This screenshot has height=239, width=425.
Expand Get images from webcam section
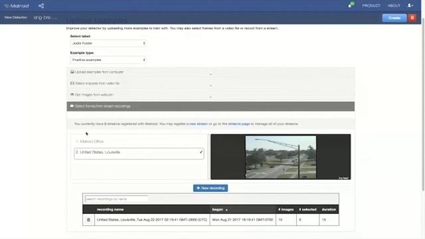(x=211, y=95)
